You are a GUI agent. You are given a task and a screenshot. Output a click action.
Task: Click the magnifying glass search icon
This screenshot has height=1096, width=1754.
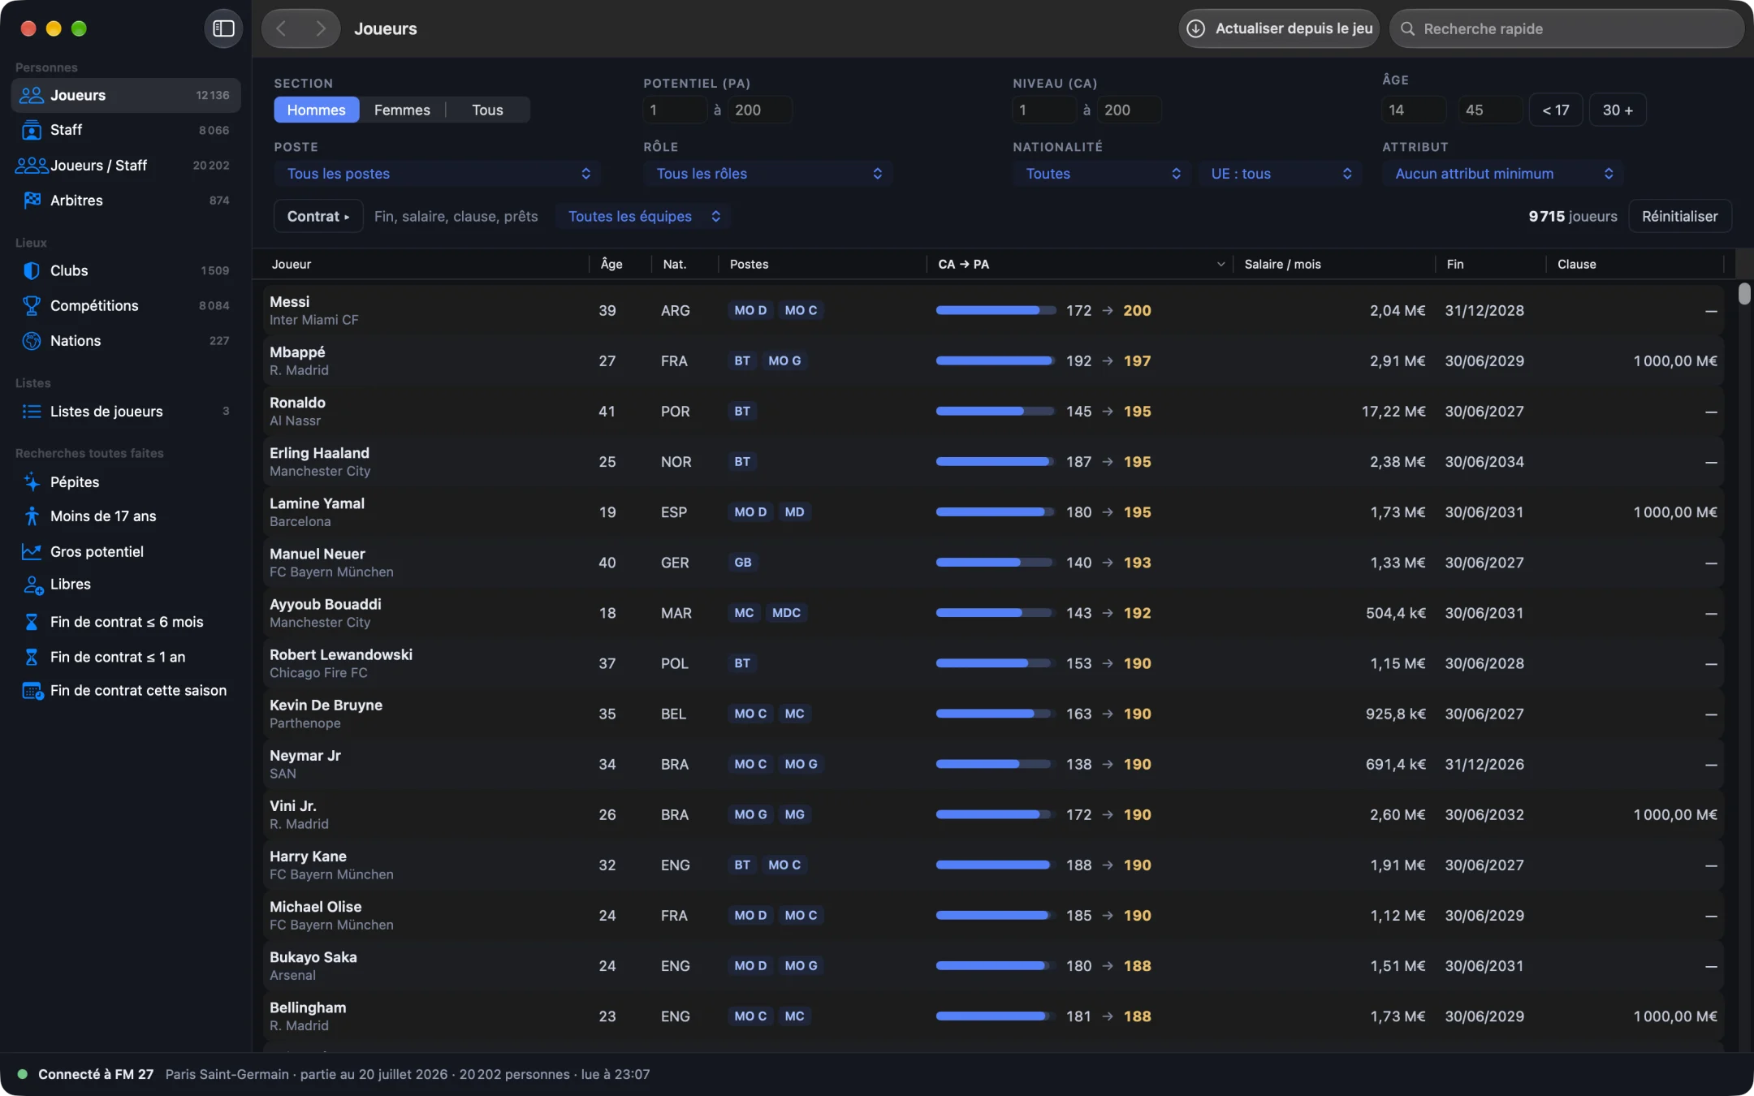coord(1408,28)
